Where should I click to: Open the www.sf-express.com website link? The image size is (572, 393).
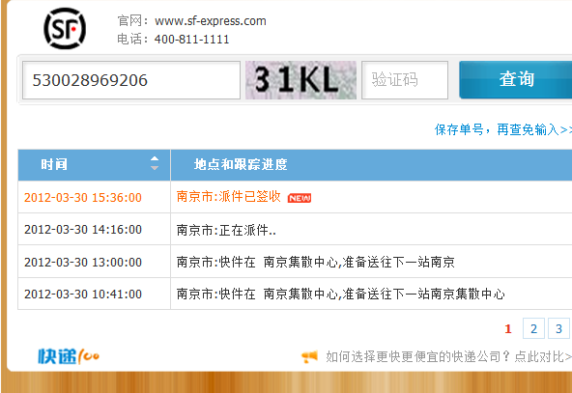coord(210,21)
